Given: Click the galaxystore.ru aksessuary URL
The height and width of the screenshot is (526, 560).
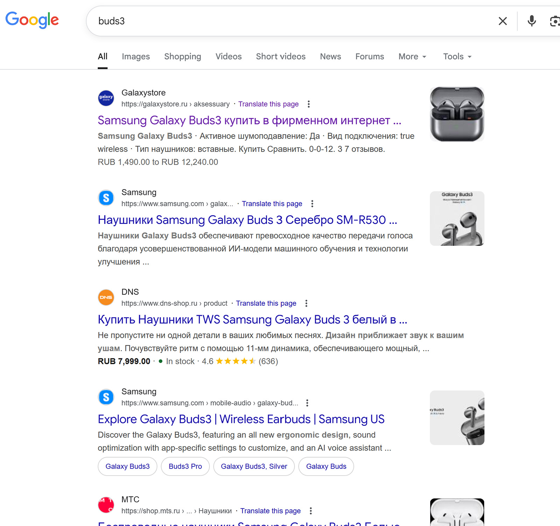Looking at the screenshot, I should point(176,104).
